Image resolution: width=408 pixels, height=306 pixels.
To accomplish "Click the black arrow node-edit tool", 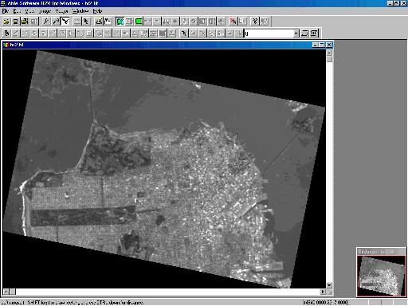I will (x=183, y=33).
